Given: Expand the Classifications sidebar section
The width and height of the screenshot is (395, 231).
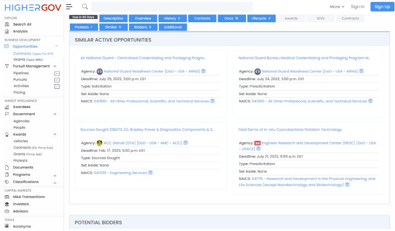Looking at the screenshot, I should (55, 183).
